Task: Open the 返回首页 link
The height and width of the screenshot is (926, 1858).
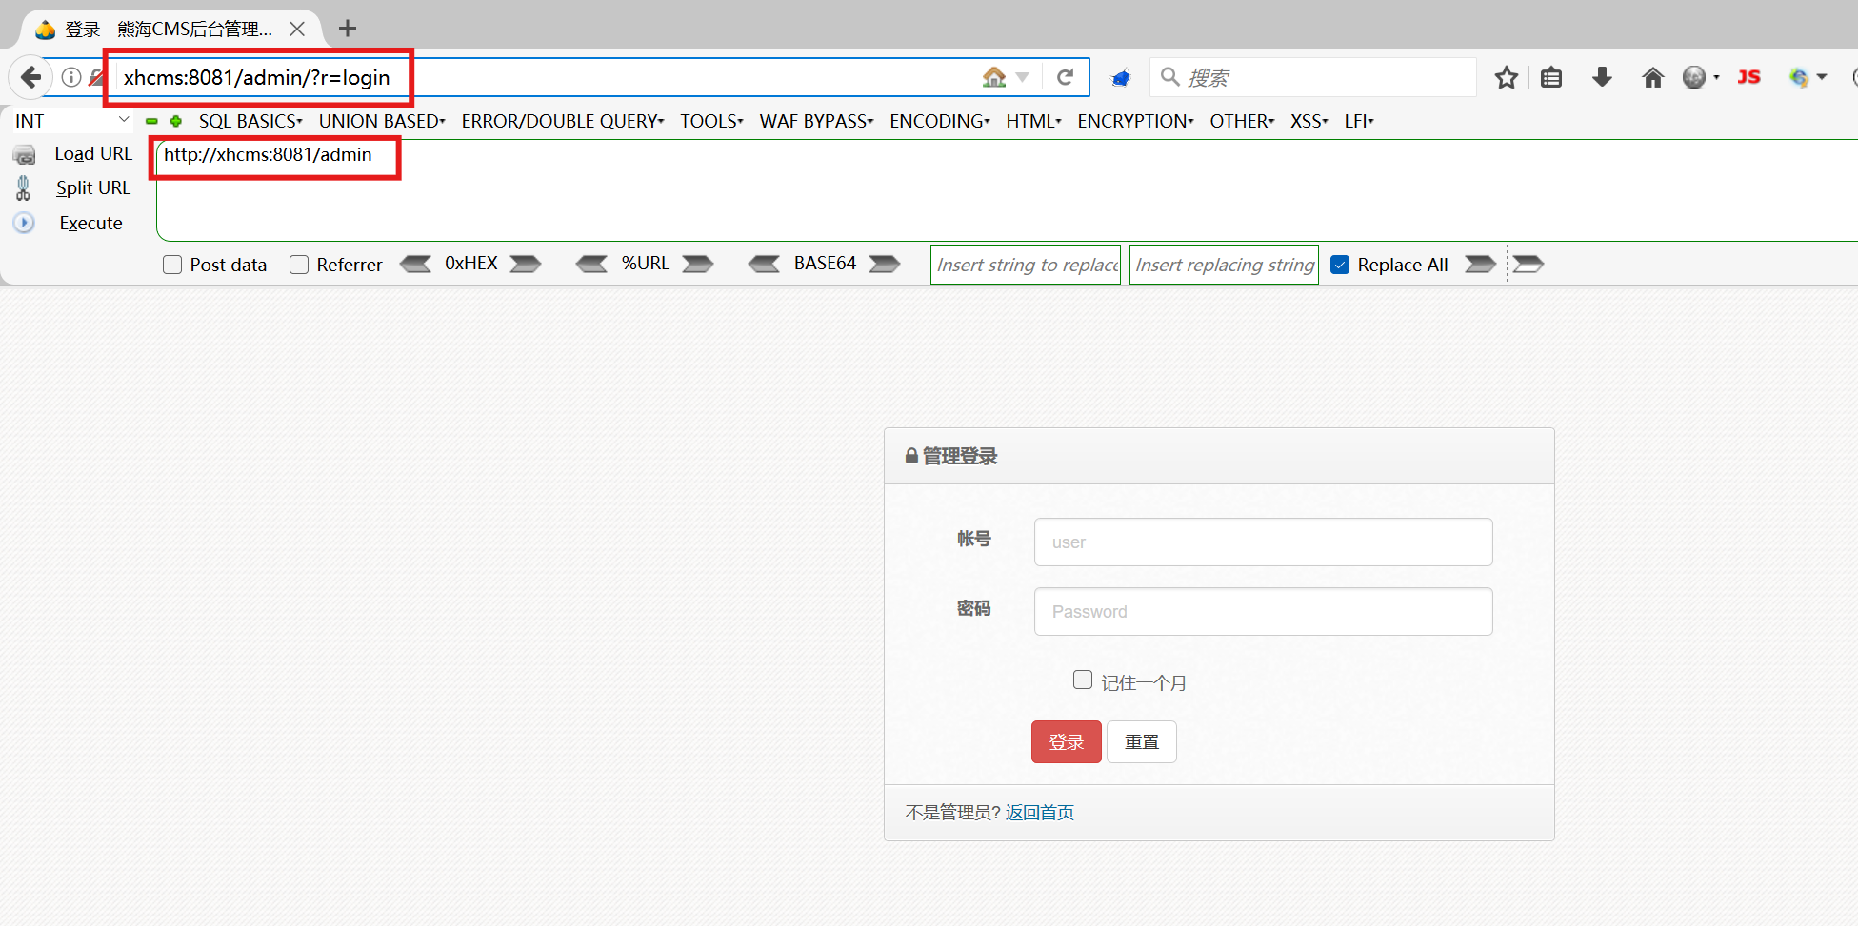Action: (x=1040, y=812)
